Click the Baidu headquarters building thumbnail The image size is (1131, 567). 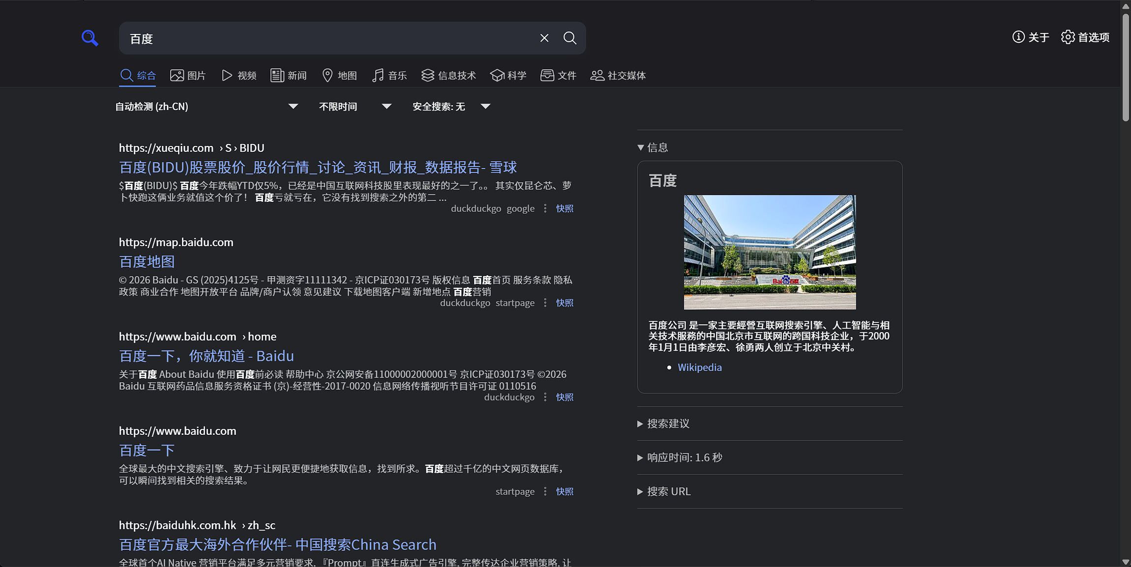770,252
